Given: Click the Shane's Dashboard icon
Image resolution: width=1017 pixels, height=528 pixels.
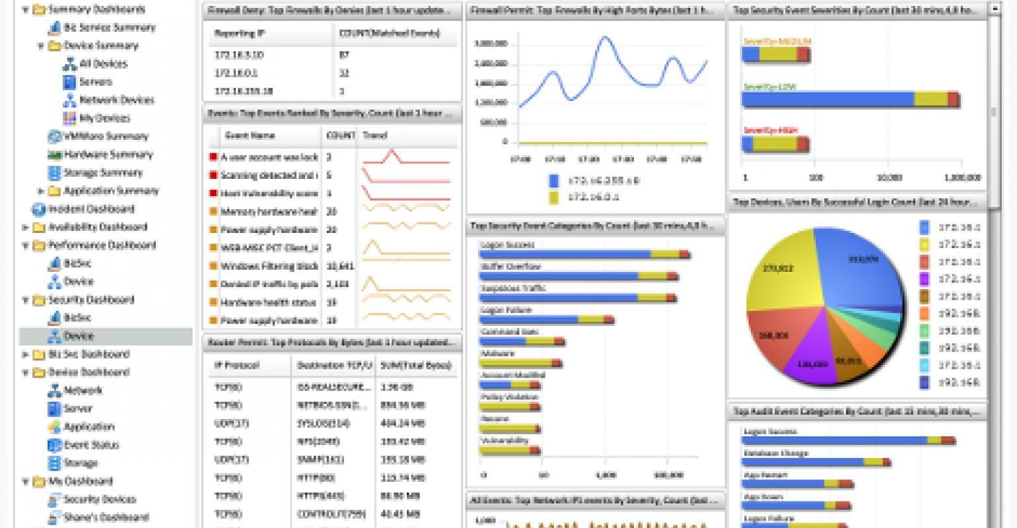Looking at the screenshot, I should [x=55, y=517].
